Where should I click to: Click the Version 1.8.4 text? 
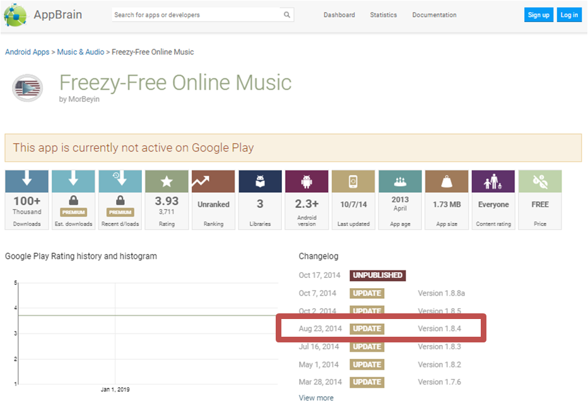click(x=440, y=329)
